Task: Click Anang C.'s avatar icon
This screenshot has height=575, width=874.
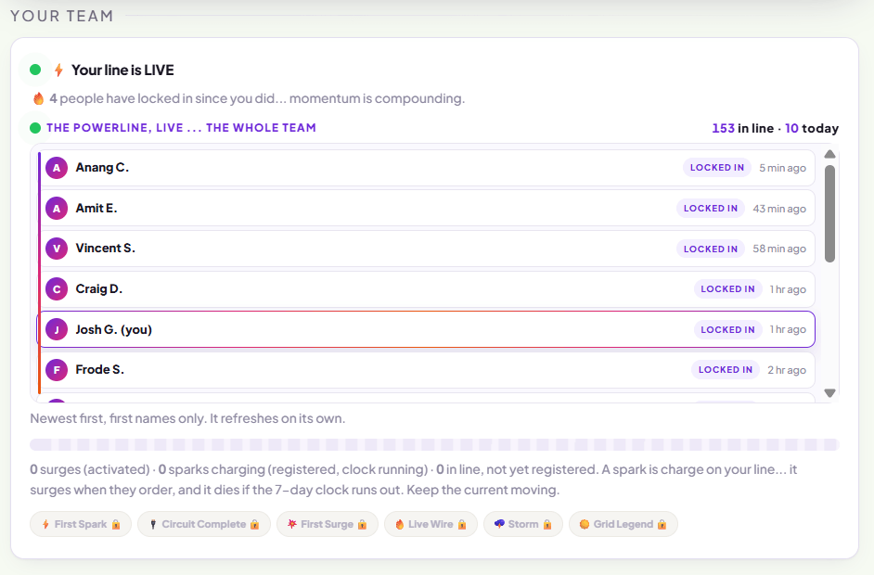Action: pyautogui.click(x=57, y=168)
